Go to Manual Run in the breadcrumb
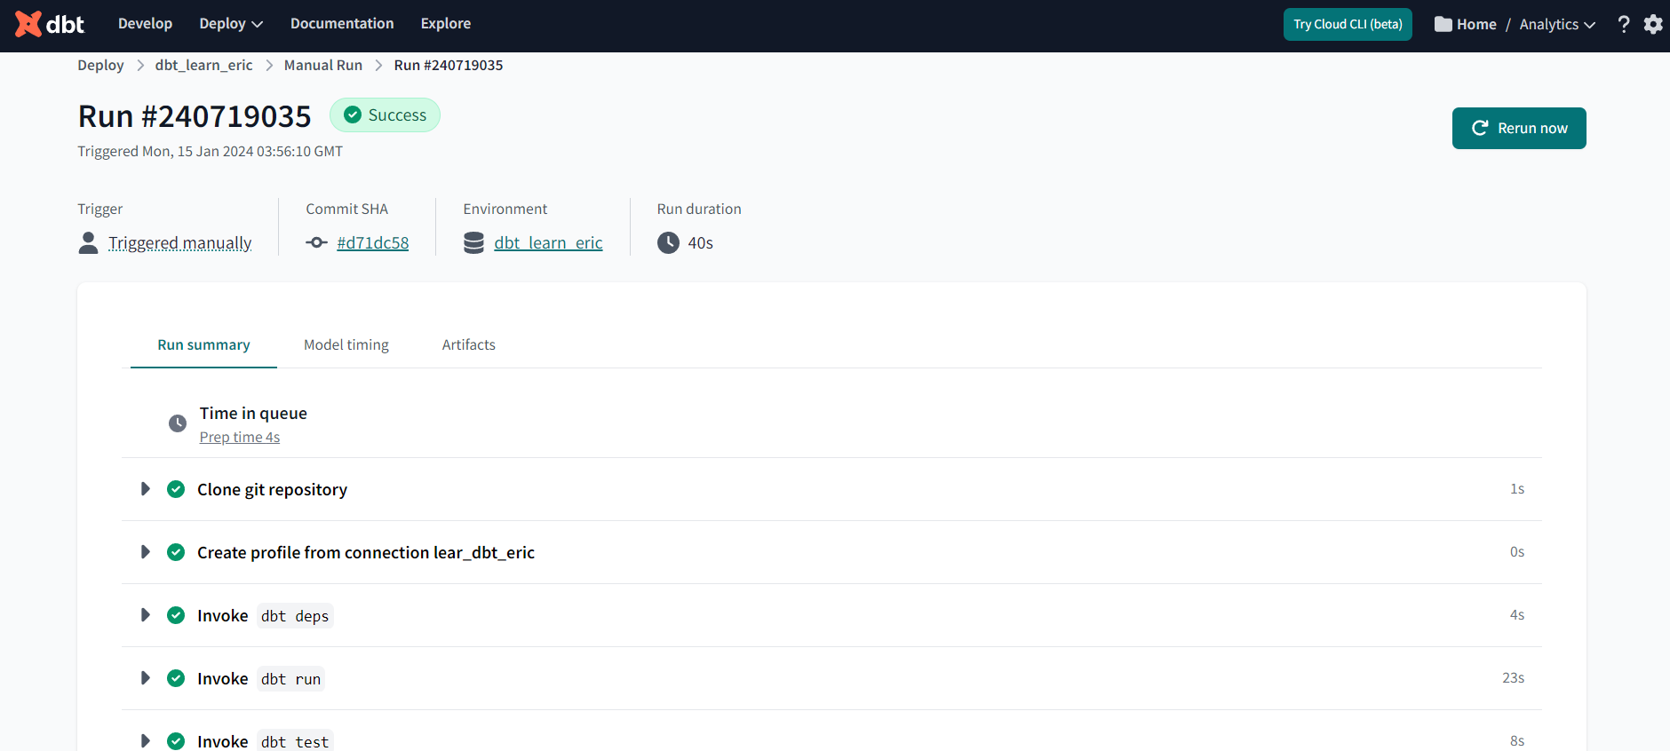The width and height of the screenshot is (1670, 751). pos(323,65)
